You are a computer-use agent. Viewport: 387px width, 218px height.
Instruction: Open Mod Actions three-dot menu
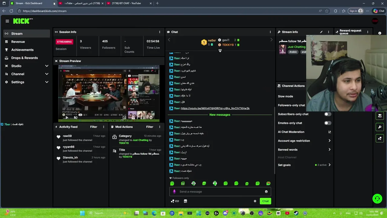[x=160, y=127]
